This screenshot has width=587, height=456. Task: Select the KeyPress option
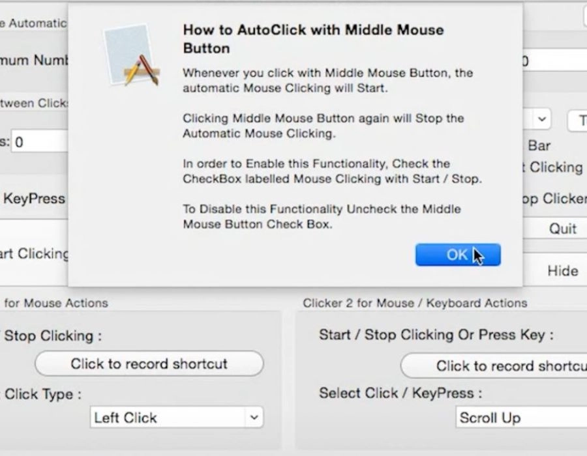click(34, 199)
